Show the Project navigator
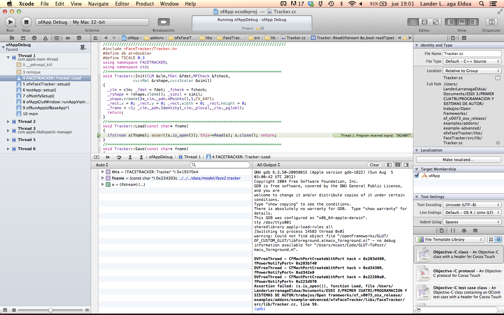Image resolution: width=504 pixels, height=315 pixels. click(12, 38)
